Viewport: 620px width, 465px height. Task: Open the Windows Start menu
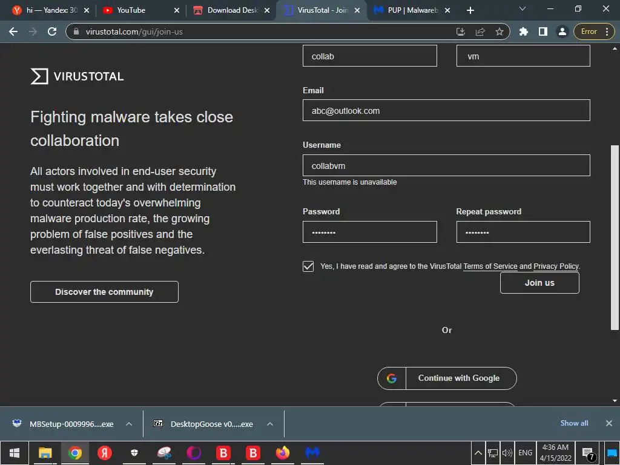[15, 453]
